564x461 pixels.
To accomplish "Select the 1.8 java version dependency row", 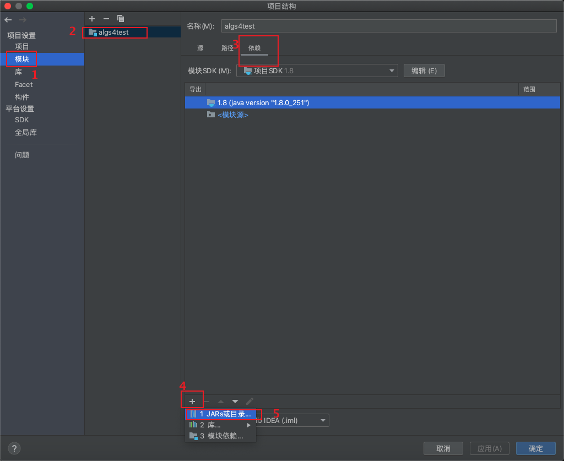I will [372, 103].
